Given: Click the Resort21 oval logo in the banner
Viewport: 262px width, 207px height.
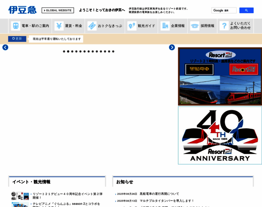Looking at the screenshot, I should [x=221, y=55].
